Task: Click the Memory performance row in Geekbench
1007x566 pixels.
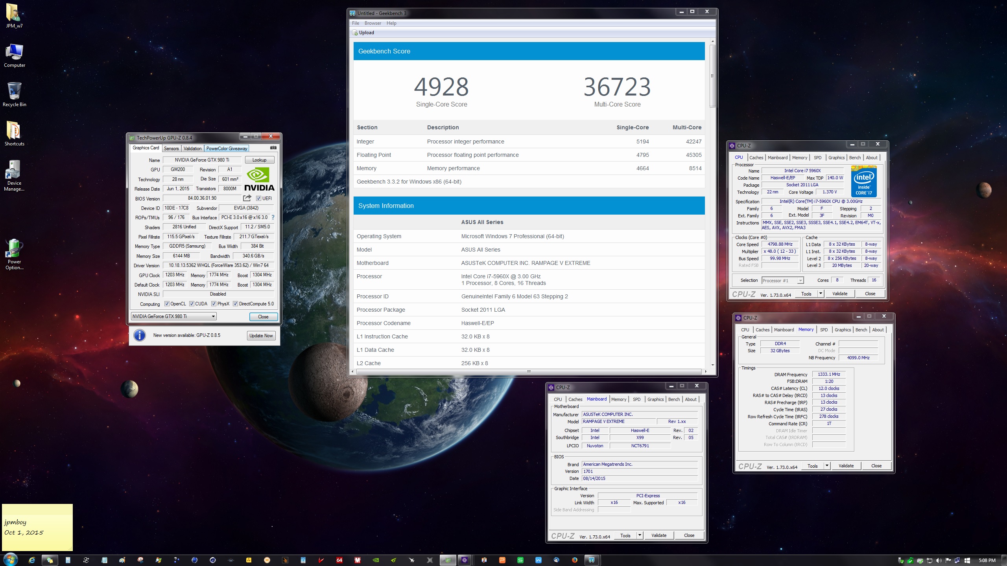Action: [529, 168]
